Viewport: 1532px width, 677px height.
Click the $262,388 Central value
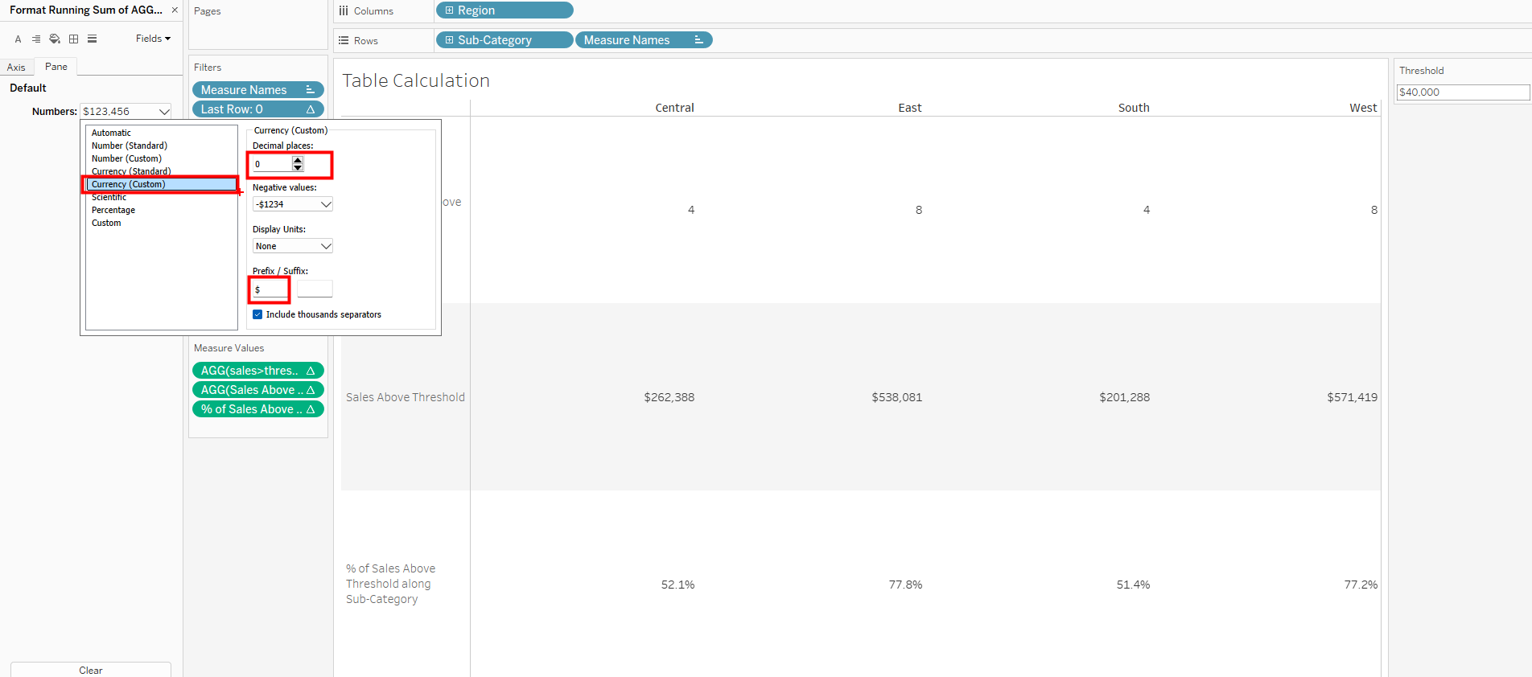669,397
